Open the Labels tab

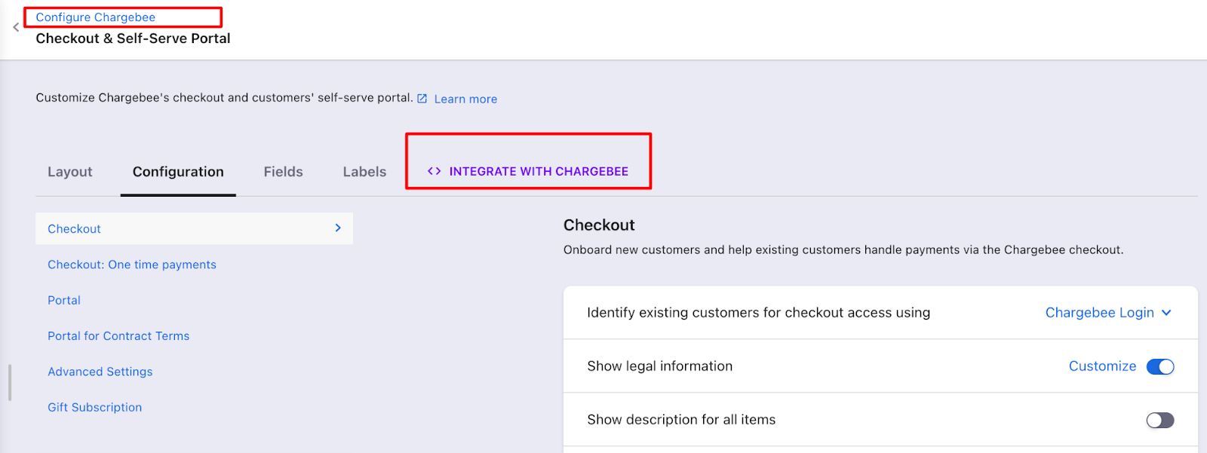tap(364, 172)
